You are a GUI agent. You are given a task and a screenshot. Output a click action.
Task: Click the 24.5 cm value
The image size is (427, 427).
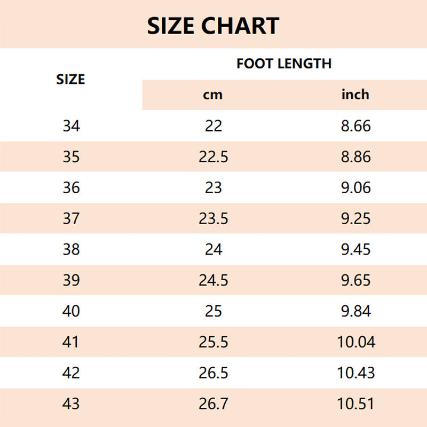[x=213, y=280]
